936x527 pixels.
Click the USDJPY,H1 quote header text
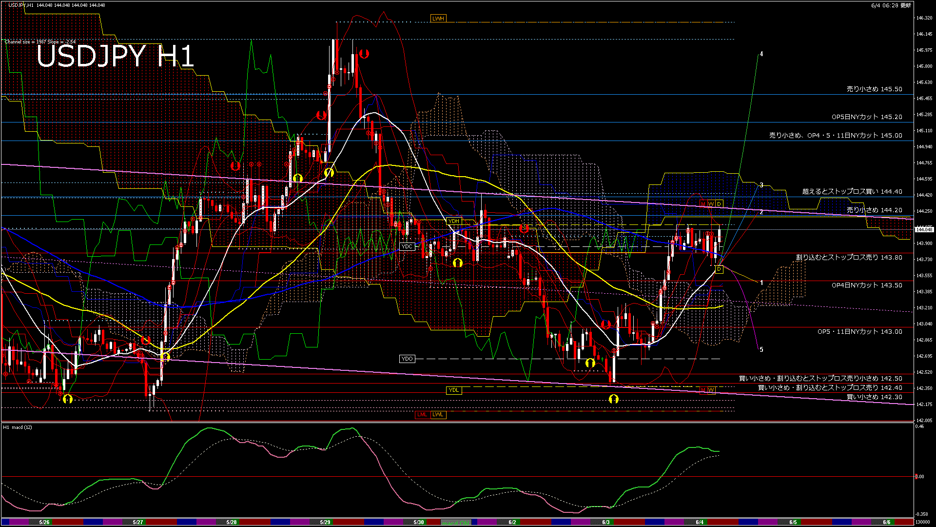click(57, 5)
